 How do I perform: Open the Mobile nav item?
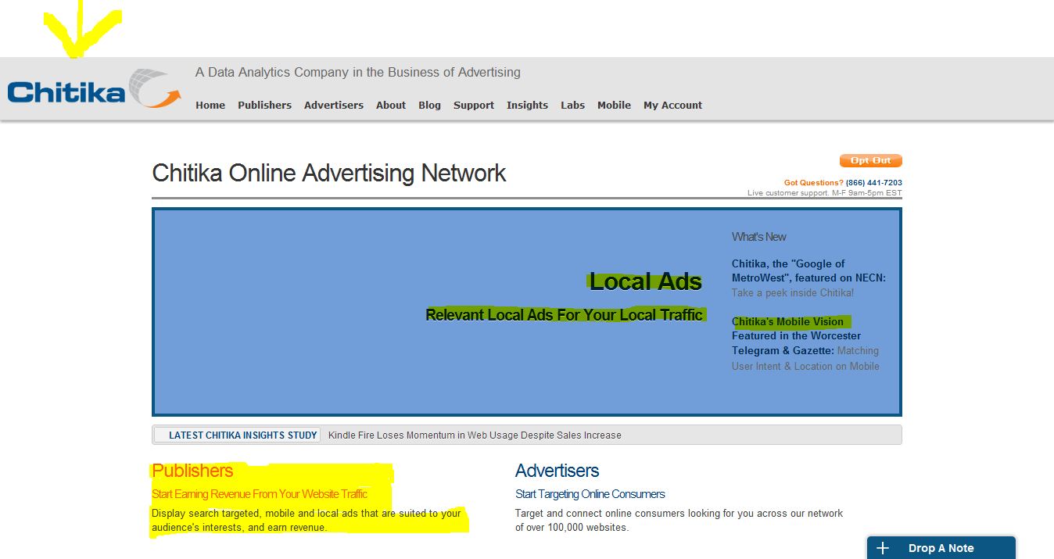pos(614,105)
